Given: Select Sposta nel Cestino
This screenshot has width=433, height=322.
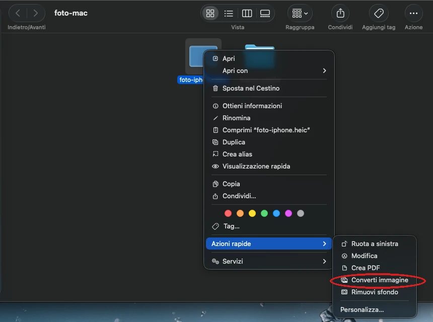Looking at the screenshot, I should (x=269, y=88).
